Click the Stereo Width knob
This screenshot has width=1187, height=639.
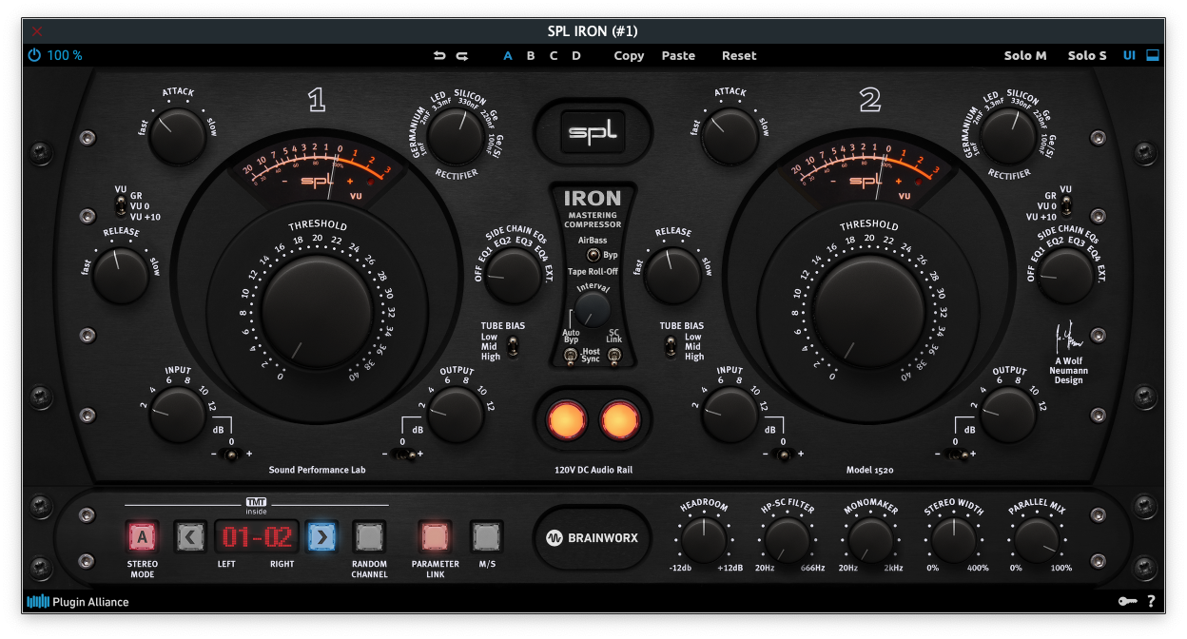(954, 540)
